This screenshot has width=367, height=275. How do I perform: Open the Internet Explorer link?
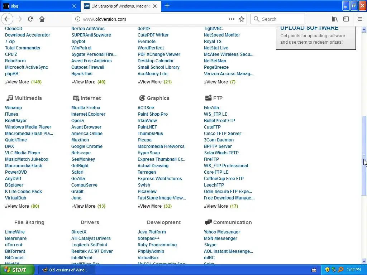point(88,114)
